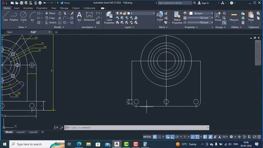This screenshot has height=148, width=263.
Task: Switch to the Insert ribbon tab
Action: 16,8
